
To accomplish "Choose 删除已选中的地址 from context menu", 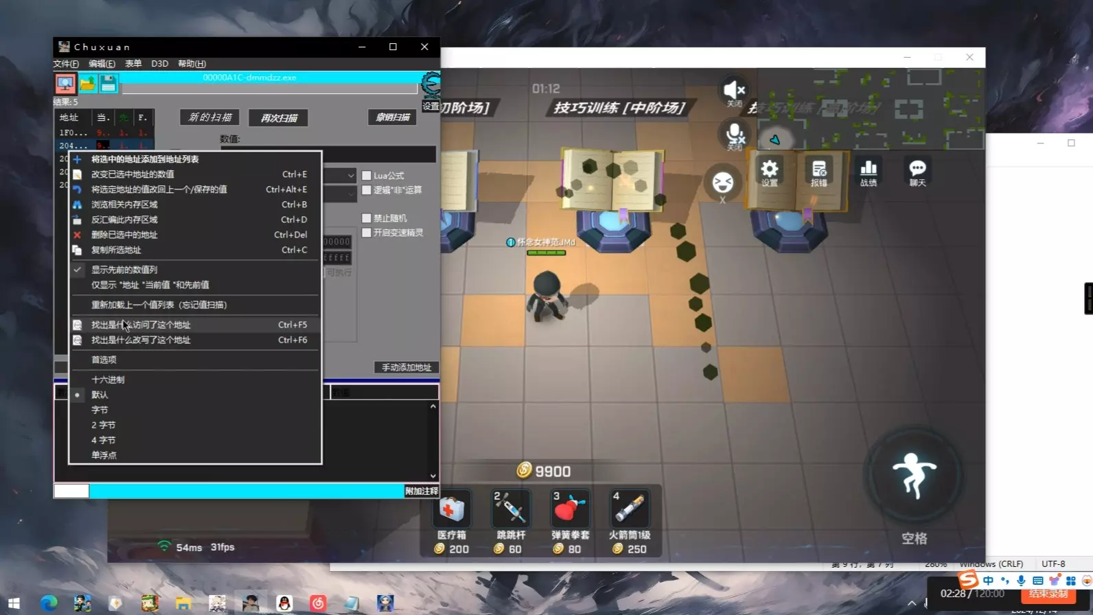I will (x=195, y=235).
